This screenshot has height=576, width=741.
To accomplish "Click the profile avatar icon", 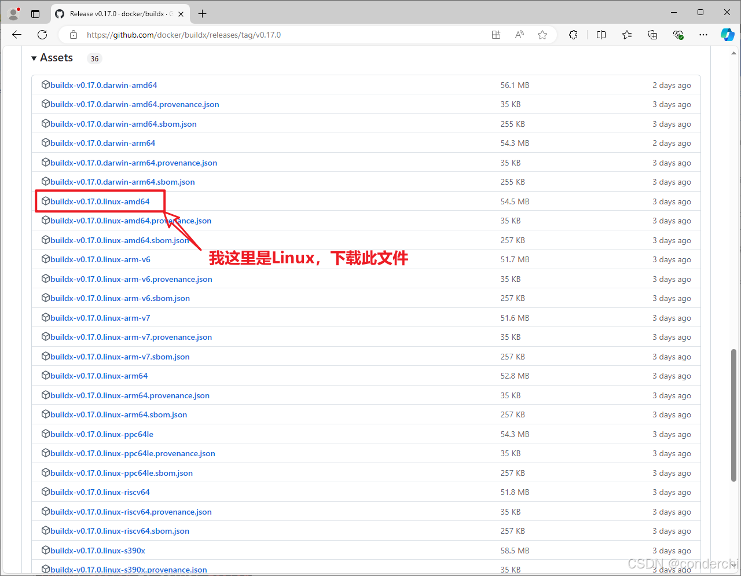I will (14, 13).
